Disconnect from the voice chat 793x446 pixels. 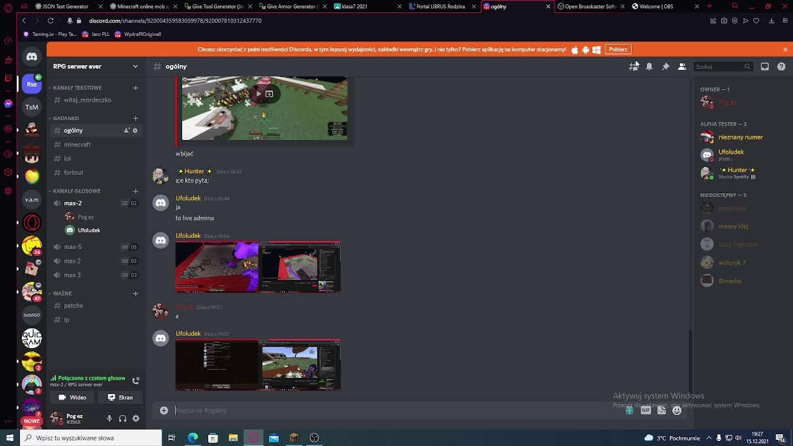click(136, 380)
